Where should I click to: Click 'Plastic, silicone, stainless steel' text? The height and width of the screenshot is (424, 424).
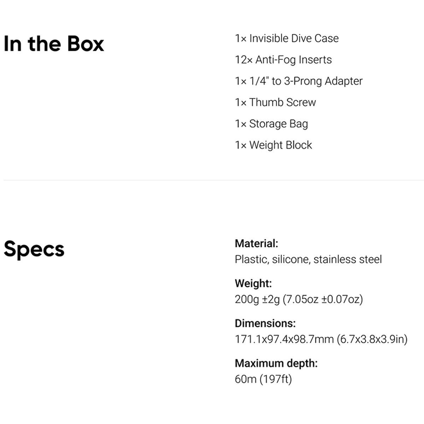point(308,259)
